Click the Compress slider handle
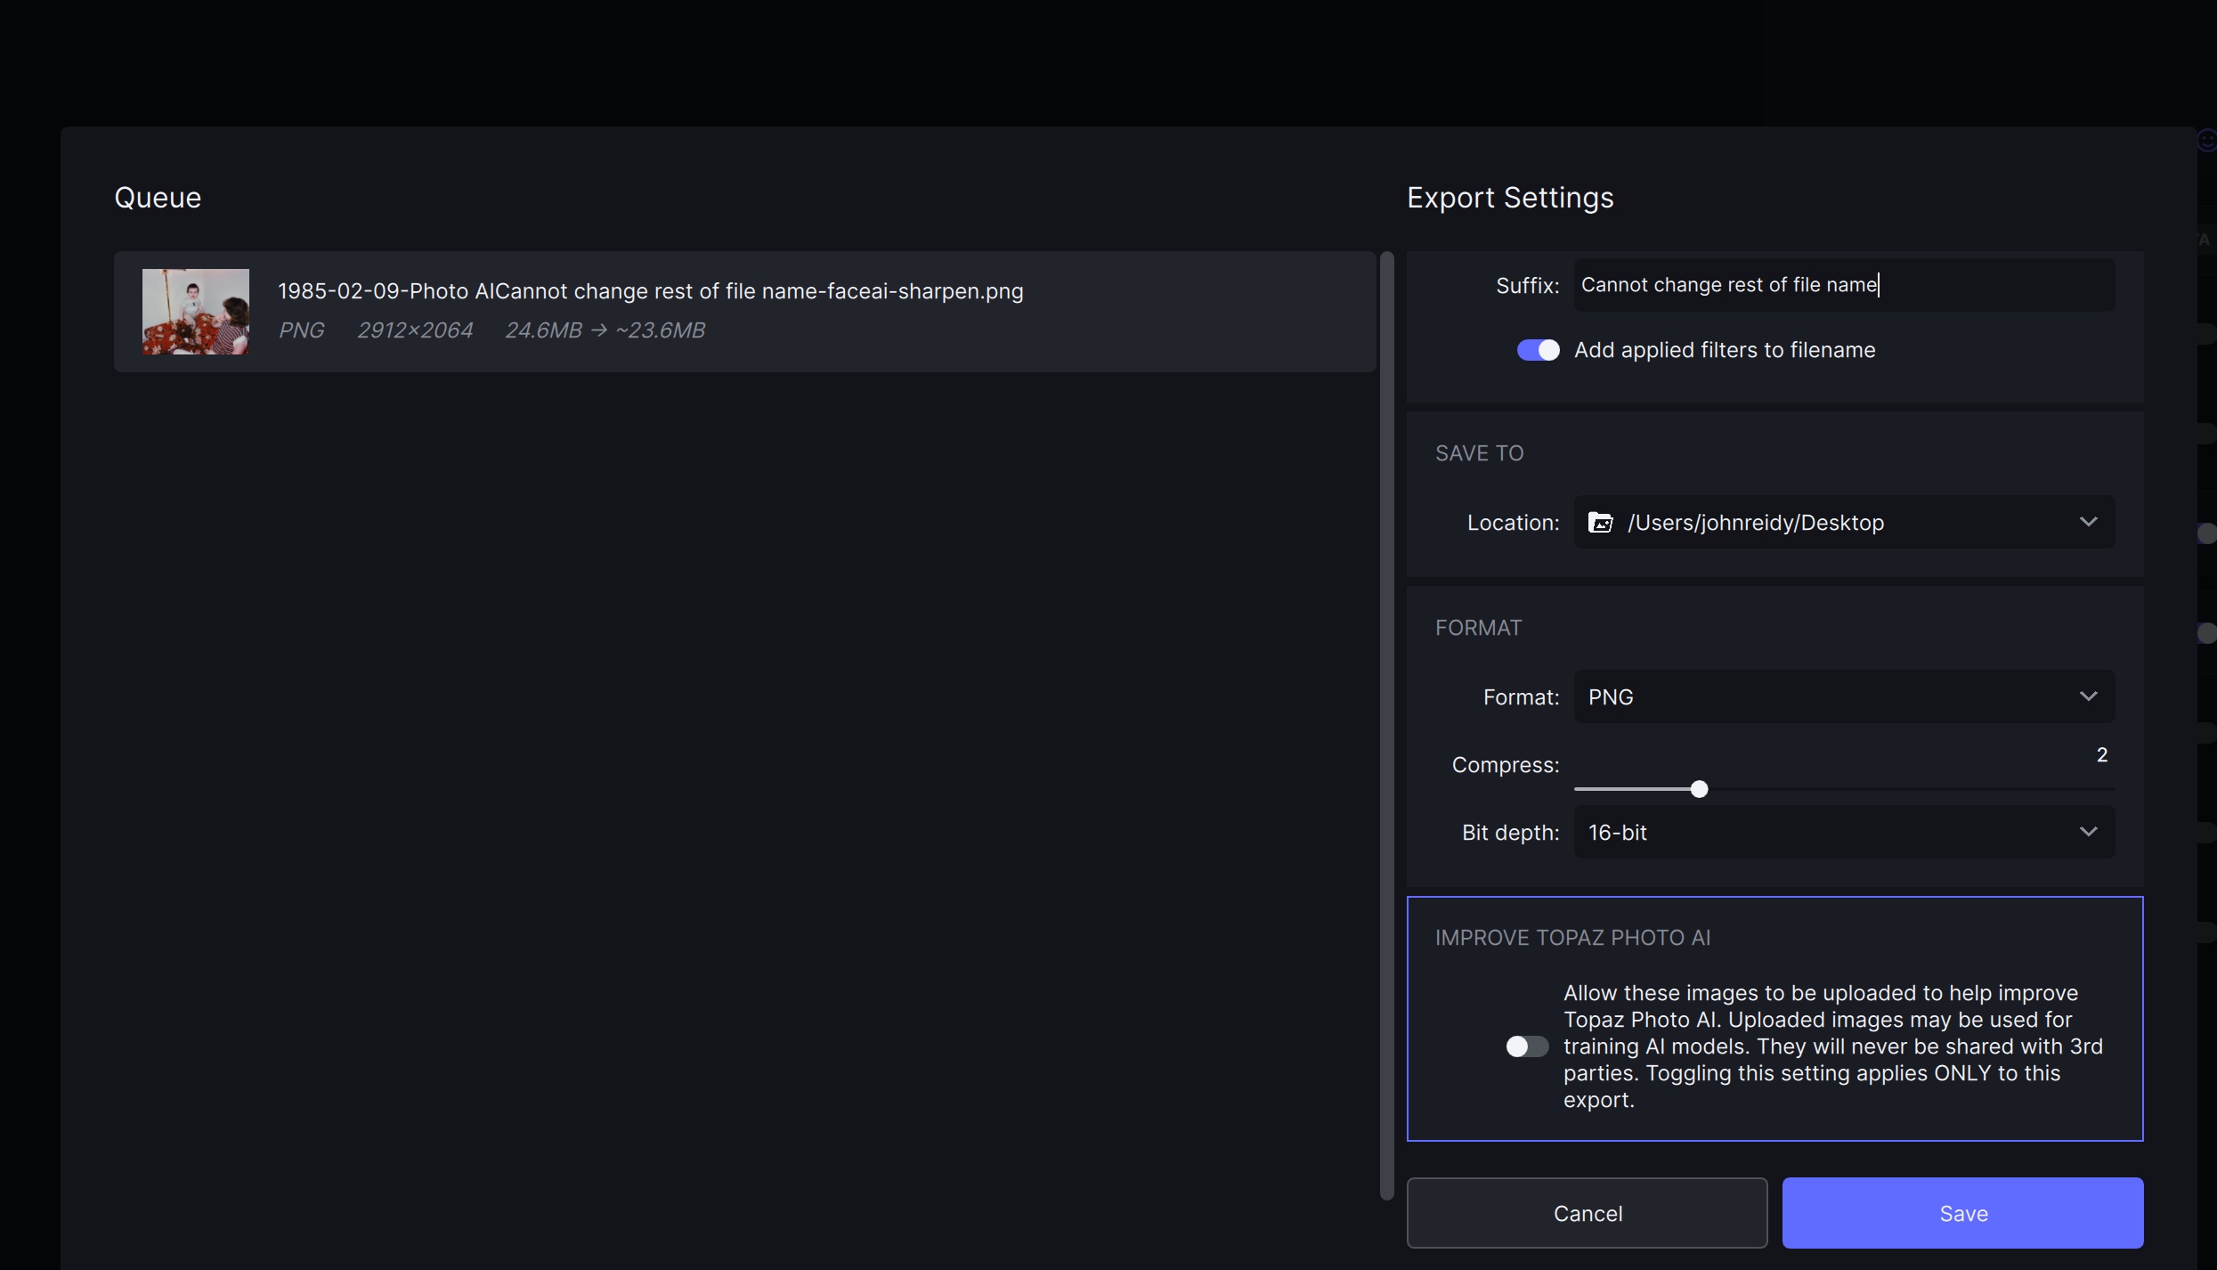Image resolution: width=2217 pixels, height=1270 pixels. [x=1699, y=789]
